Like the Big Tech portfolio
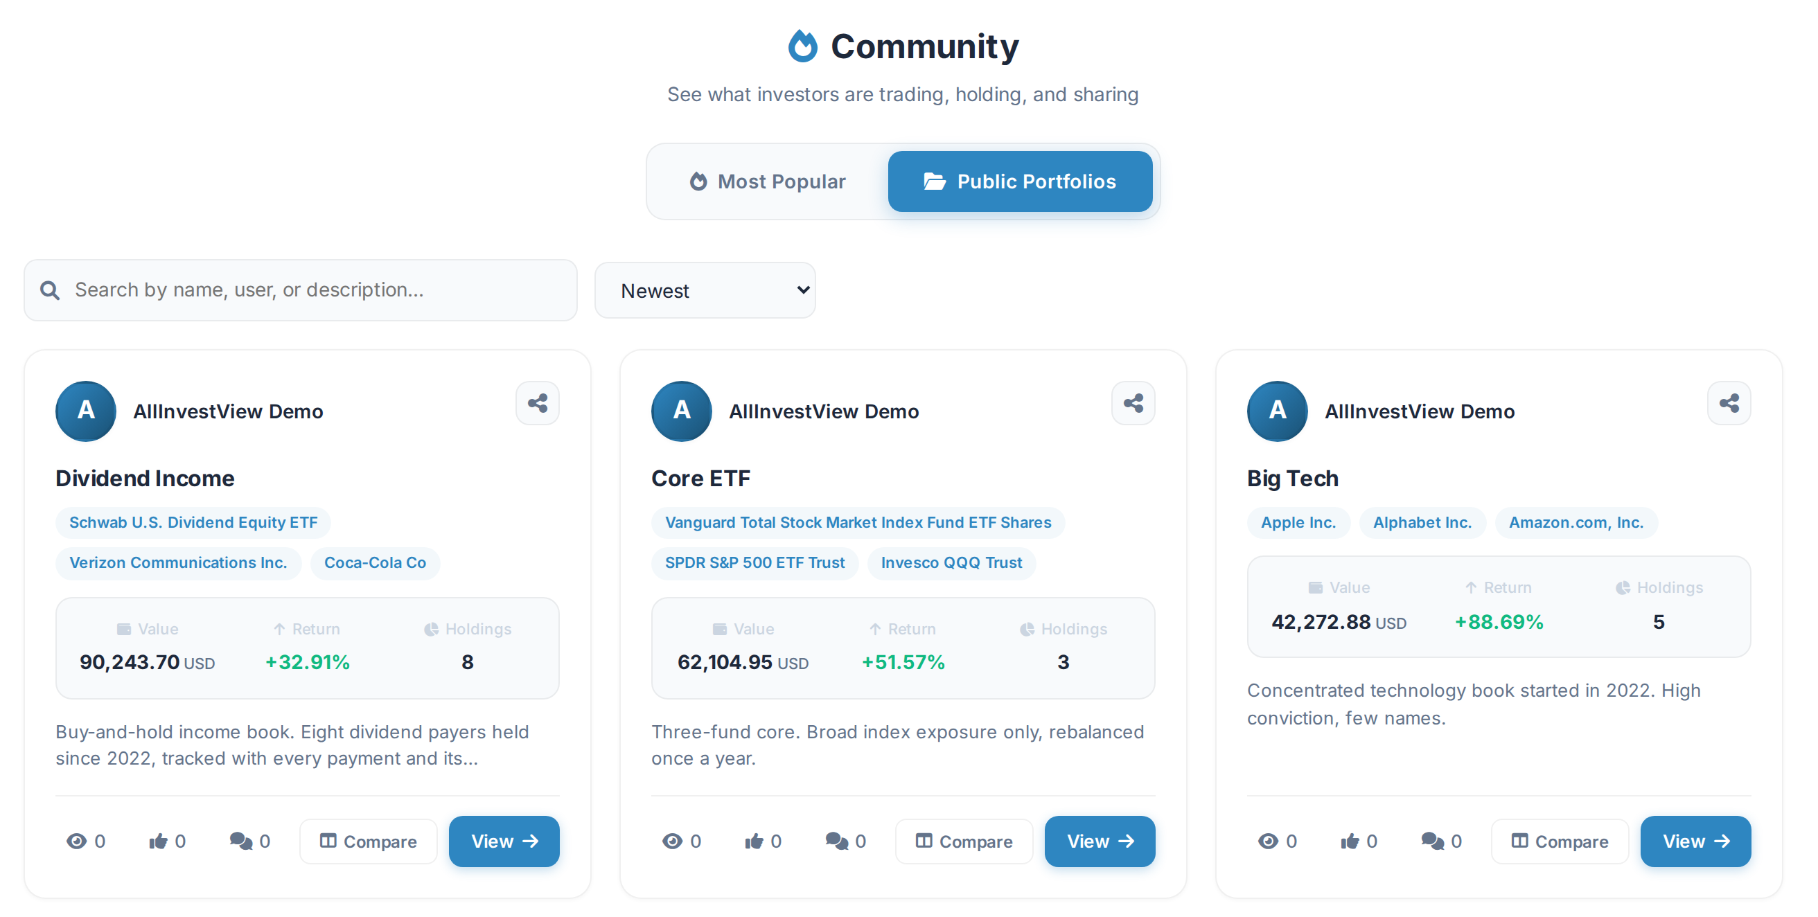The width and height of the screenshot is (1818, 917). [1350, 841]
